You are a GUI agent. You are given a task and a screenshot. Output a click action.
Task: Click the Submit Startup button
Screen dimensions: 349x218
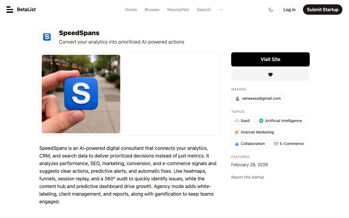coord(323,10)
